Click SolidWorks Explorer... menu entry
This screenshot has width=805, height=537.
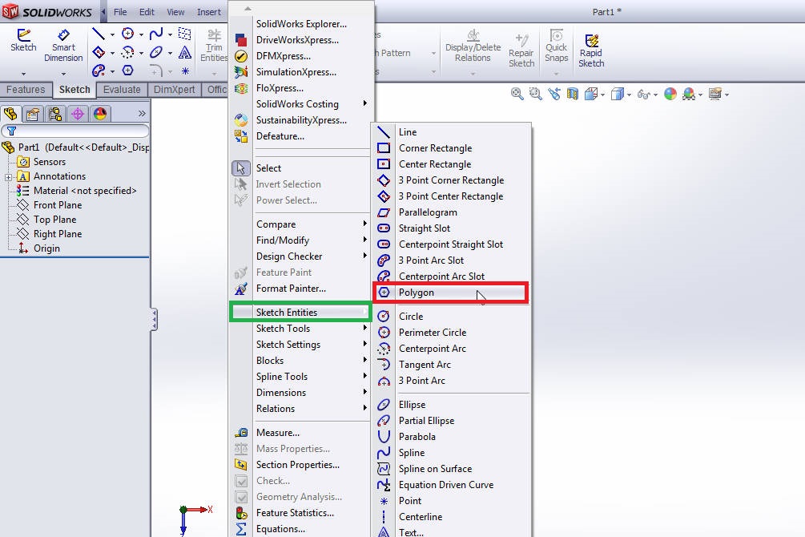pyautogui.click(x=300, y=23)
